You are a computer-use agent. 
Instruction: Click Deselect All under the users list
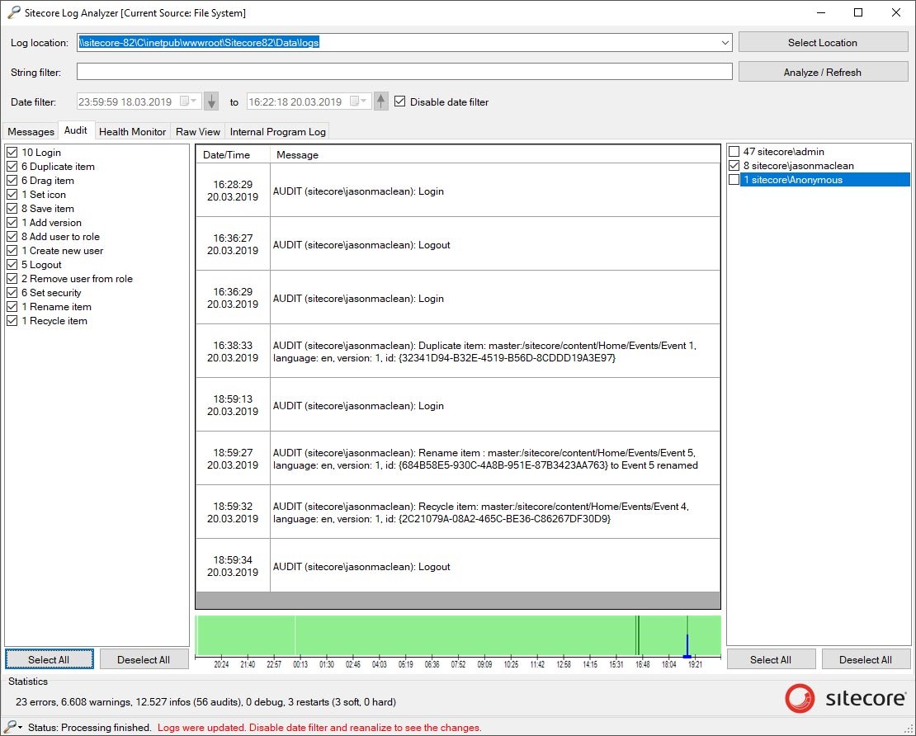[866, 659]
